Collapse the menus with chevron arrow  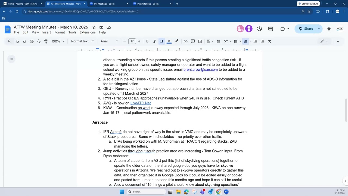pos(338,41)
